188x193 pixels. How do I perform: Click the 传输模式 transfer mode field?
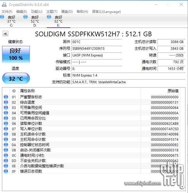click(97, 62)
